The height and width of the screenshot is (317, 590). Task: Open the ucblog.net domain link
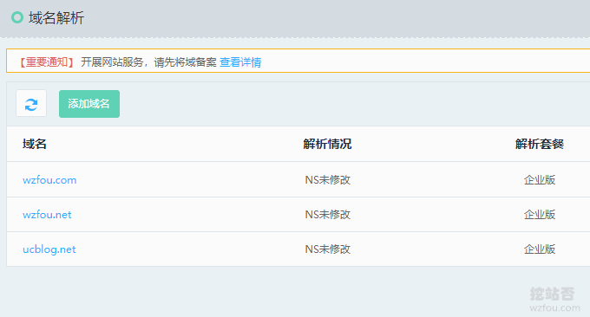(49, 249)
